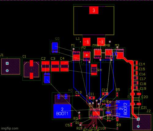Select the capacitor C18 footprint
This screenshot has height=131, width=153.
pos(136,83)
